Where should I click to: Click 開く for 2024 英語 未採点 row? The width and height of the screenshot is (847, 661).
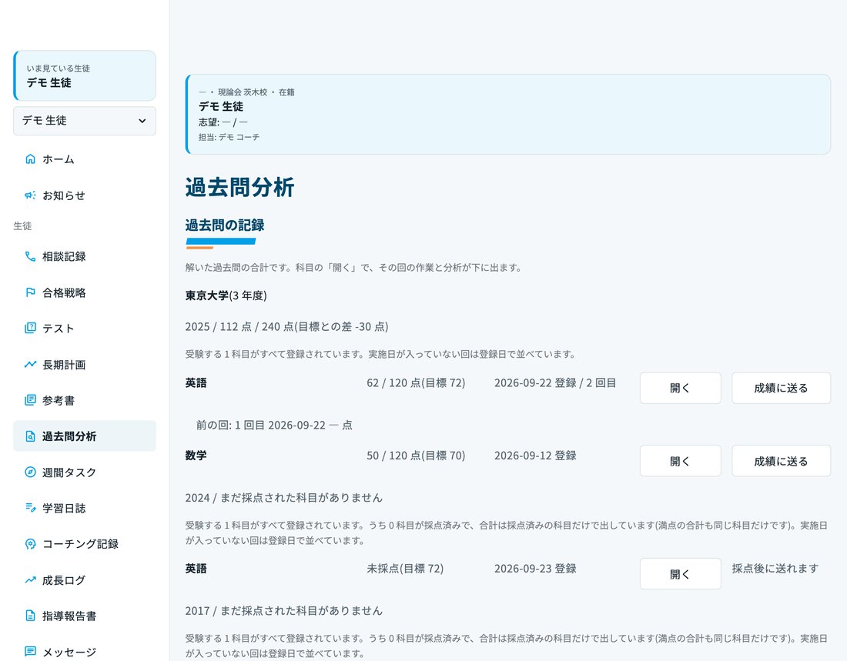[680, 573]
